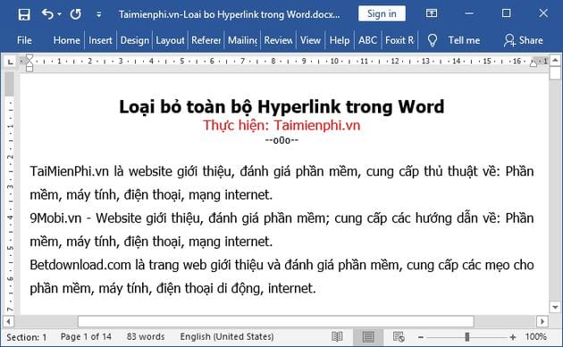Open the Layout tab
Screen dimensions: 563x347
170,40
